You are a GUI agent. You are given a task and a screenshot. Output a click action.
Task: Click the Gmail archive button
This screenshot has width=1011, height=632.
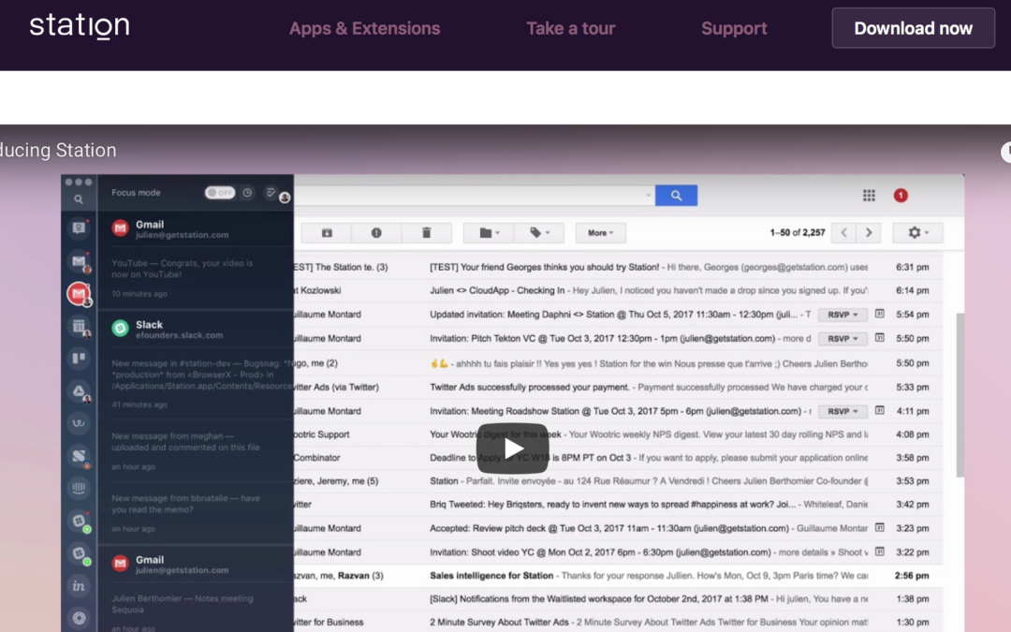(x=327, y=233)
